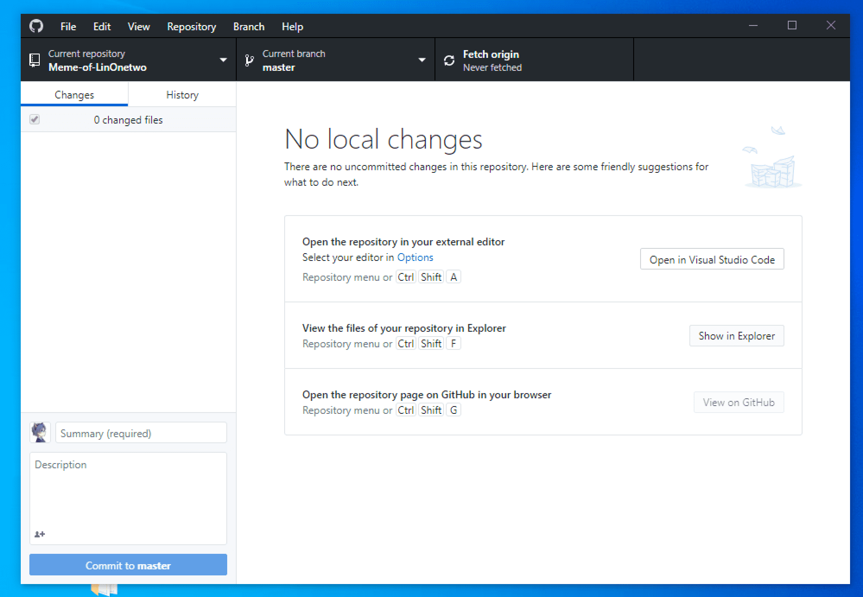This screenshot has height=597, width=863.
Task: Open the Branch menu
Action: coord(249,27)
